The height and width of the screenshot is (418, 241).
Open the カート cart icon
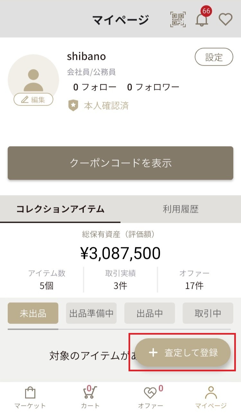[x=90, y=392]
